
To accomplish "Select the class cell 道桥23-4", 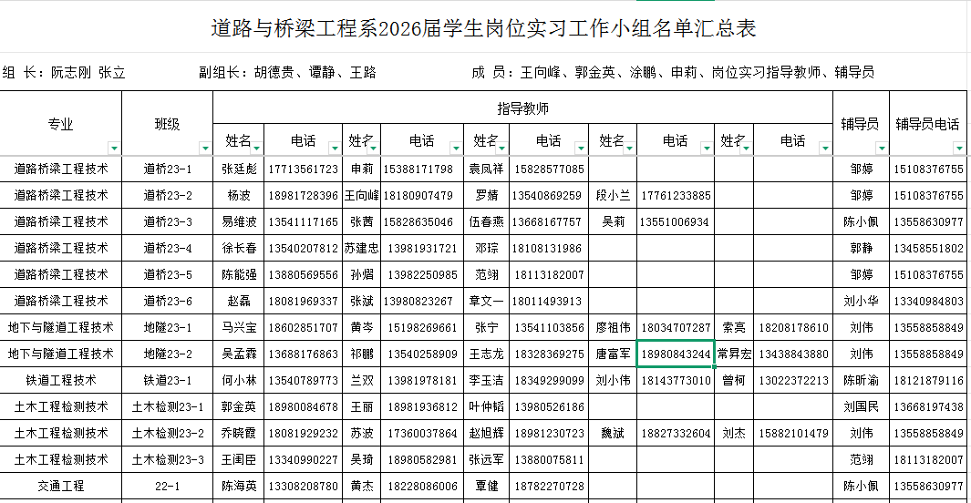I will (x=168, y=248).
